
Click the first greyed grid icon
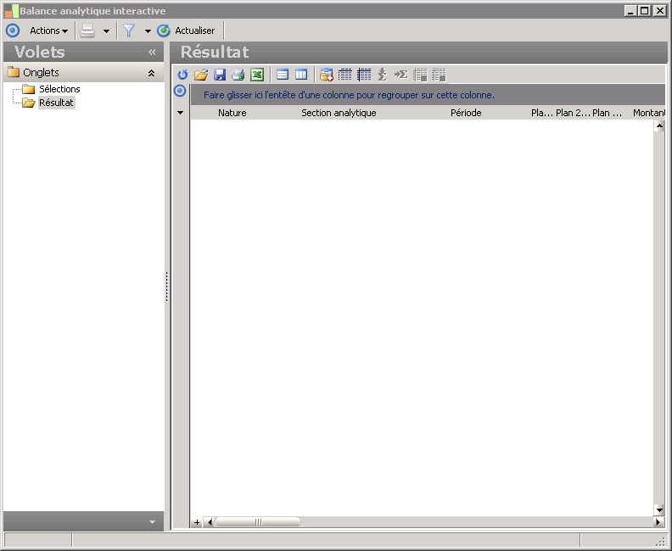(421, 75)
